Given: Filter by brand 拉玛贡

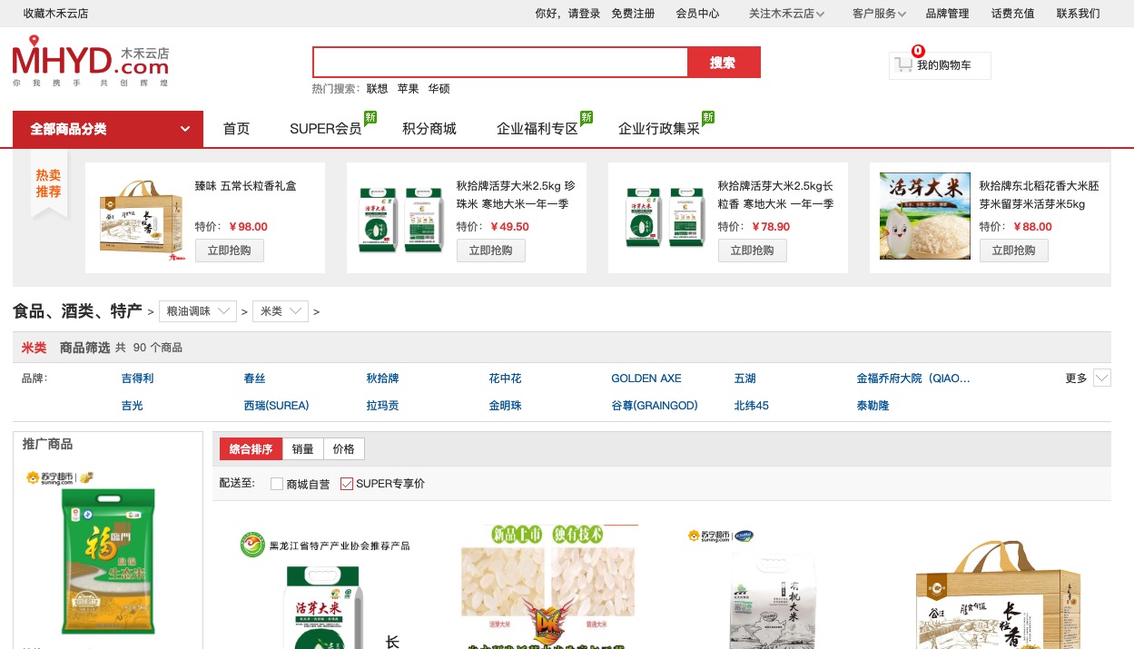Looking at the screenshot, I should coord(383,406).
